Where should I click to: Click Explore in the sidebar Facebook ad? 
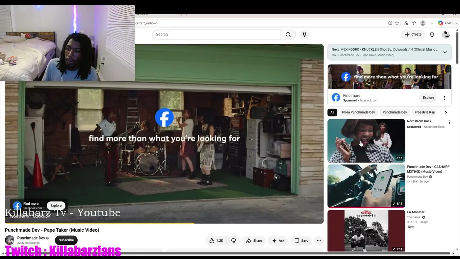(x=428, y=98)
